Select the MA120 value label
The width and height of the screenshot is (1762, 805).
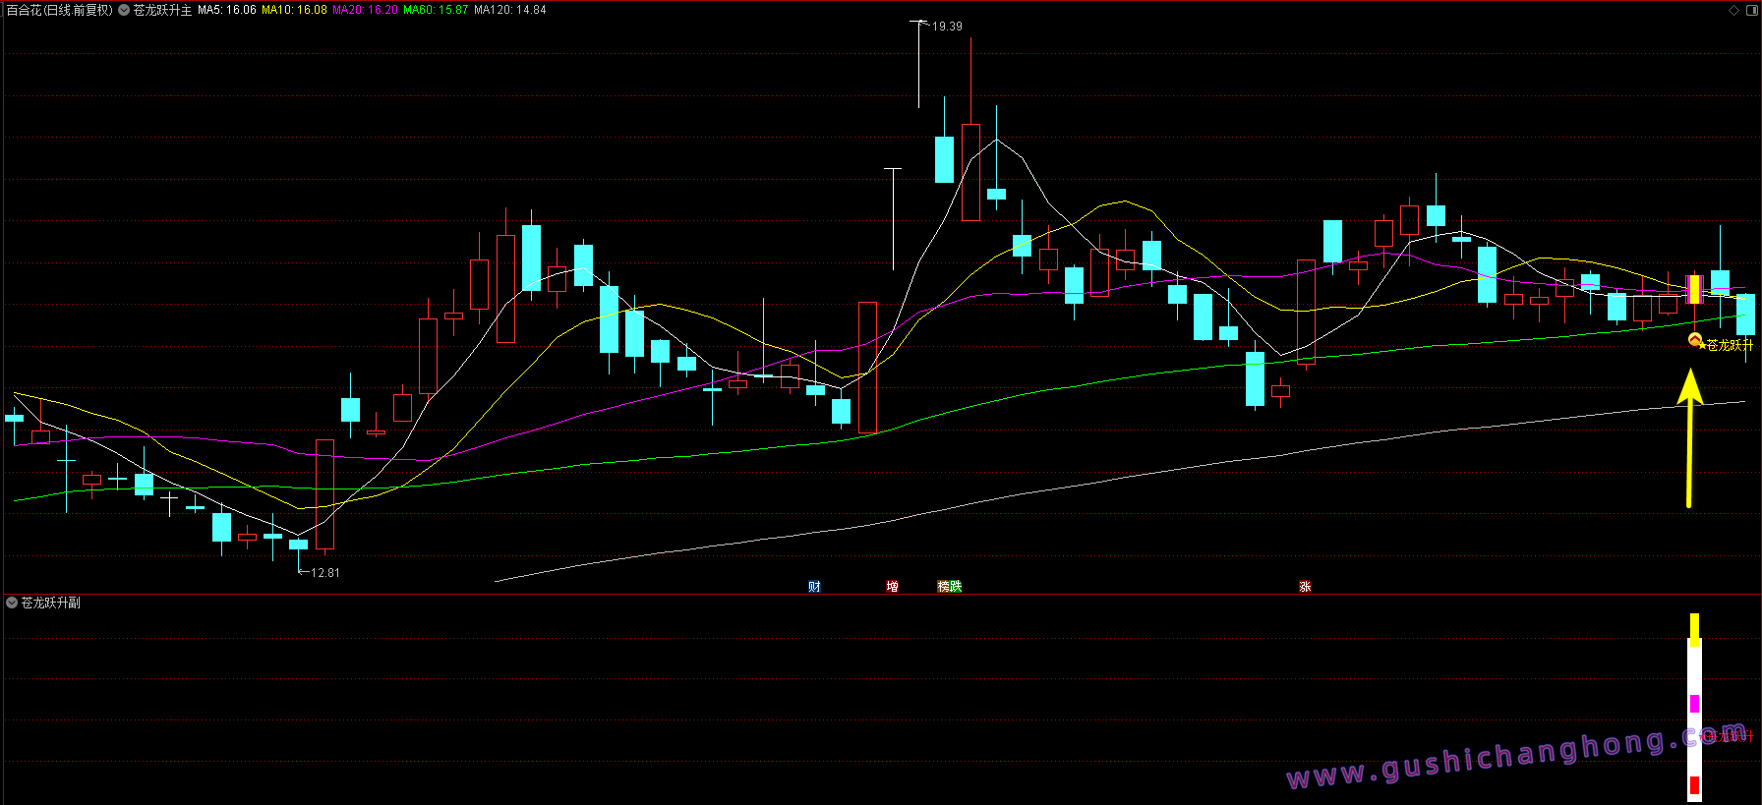(509, 10)
